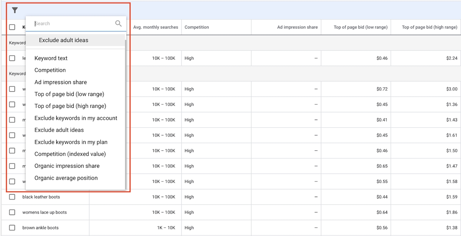The image size is (461, 236).
Task: Choose the Organic average position filter
Action: [66, 178]
